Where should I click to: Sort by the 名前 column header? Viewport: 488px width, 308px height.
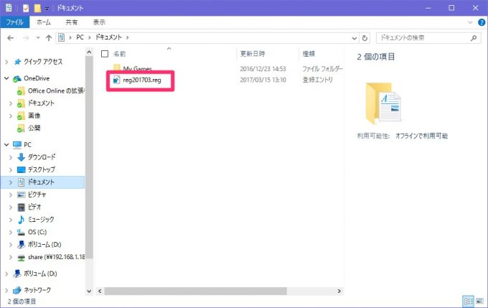(x=120, y=54)
